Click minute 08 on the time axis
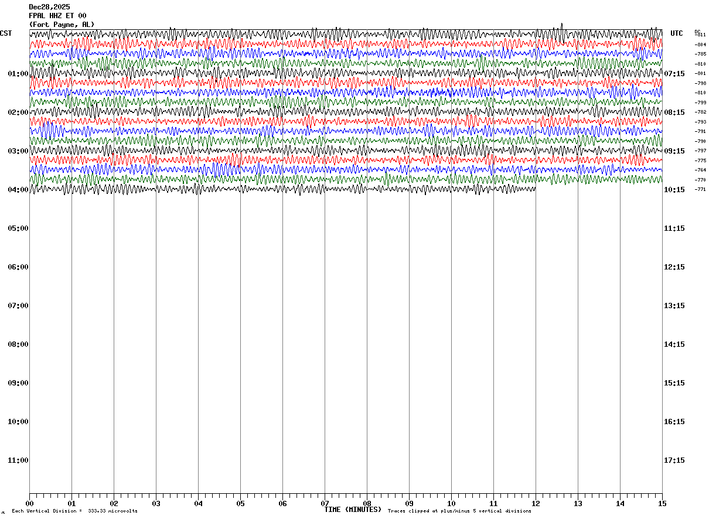This screenshot has width=709, height=519. coord(367,503)
